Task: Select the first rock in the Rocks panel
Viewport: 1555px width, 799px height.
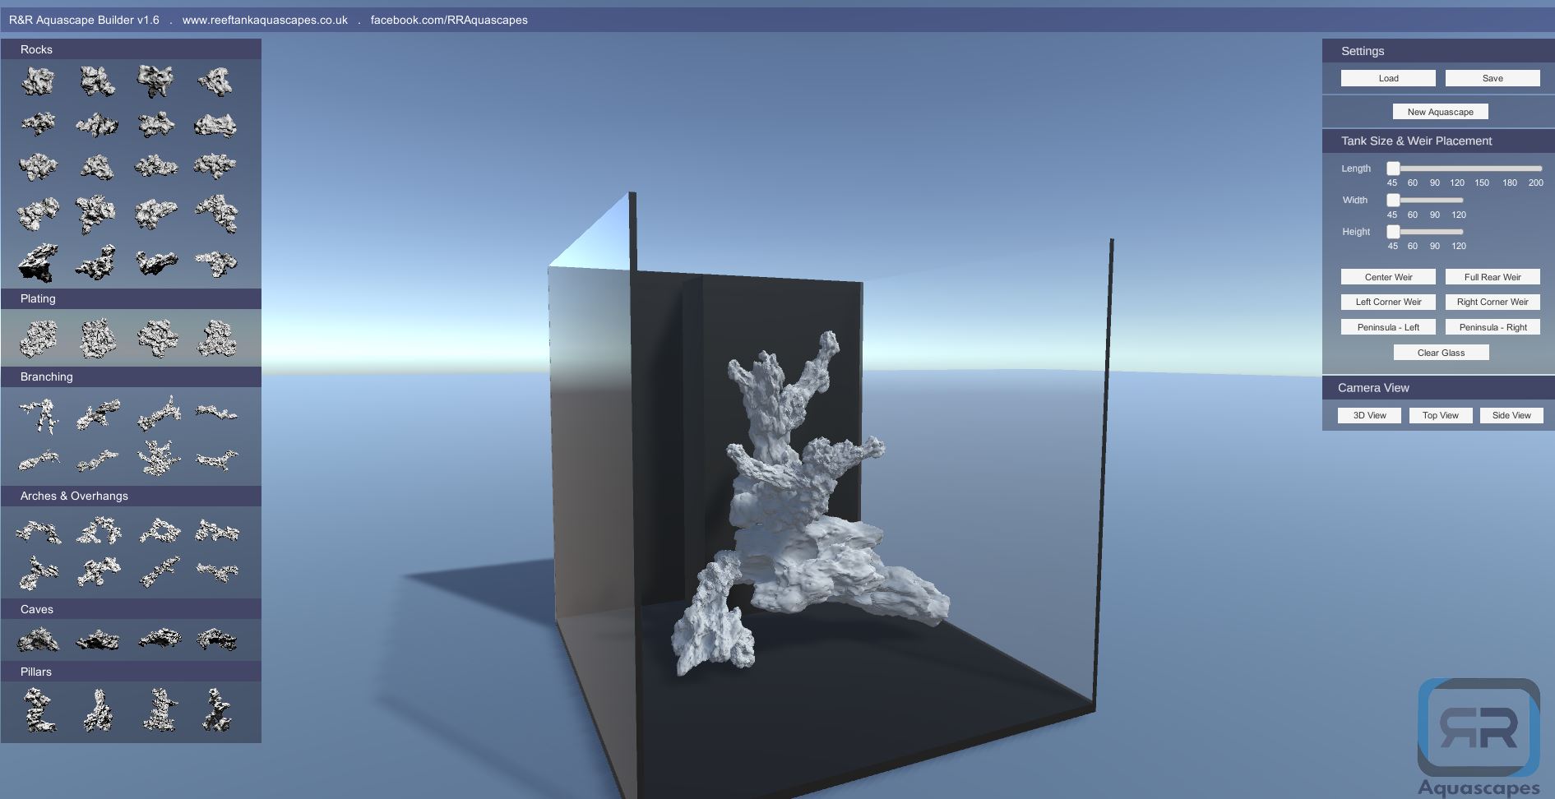Action: [38, 81]
